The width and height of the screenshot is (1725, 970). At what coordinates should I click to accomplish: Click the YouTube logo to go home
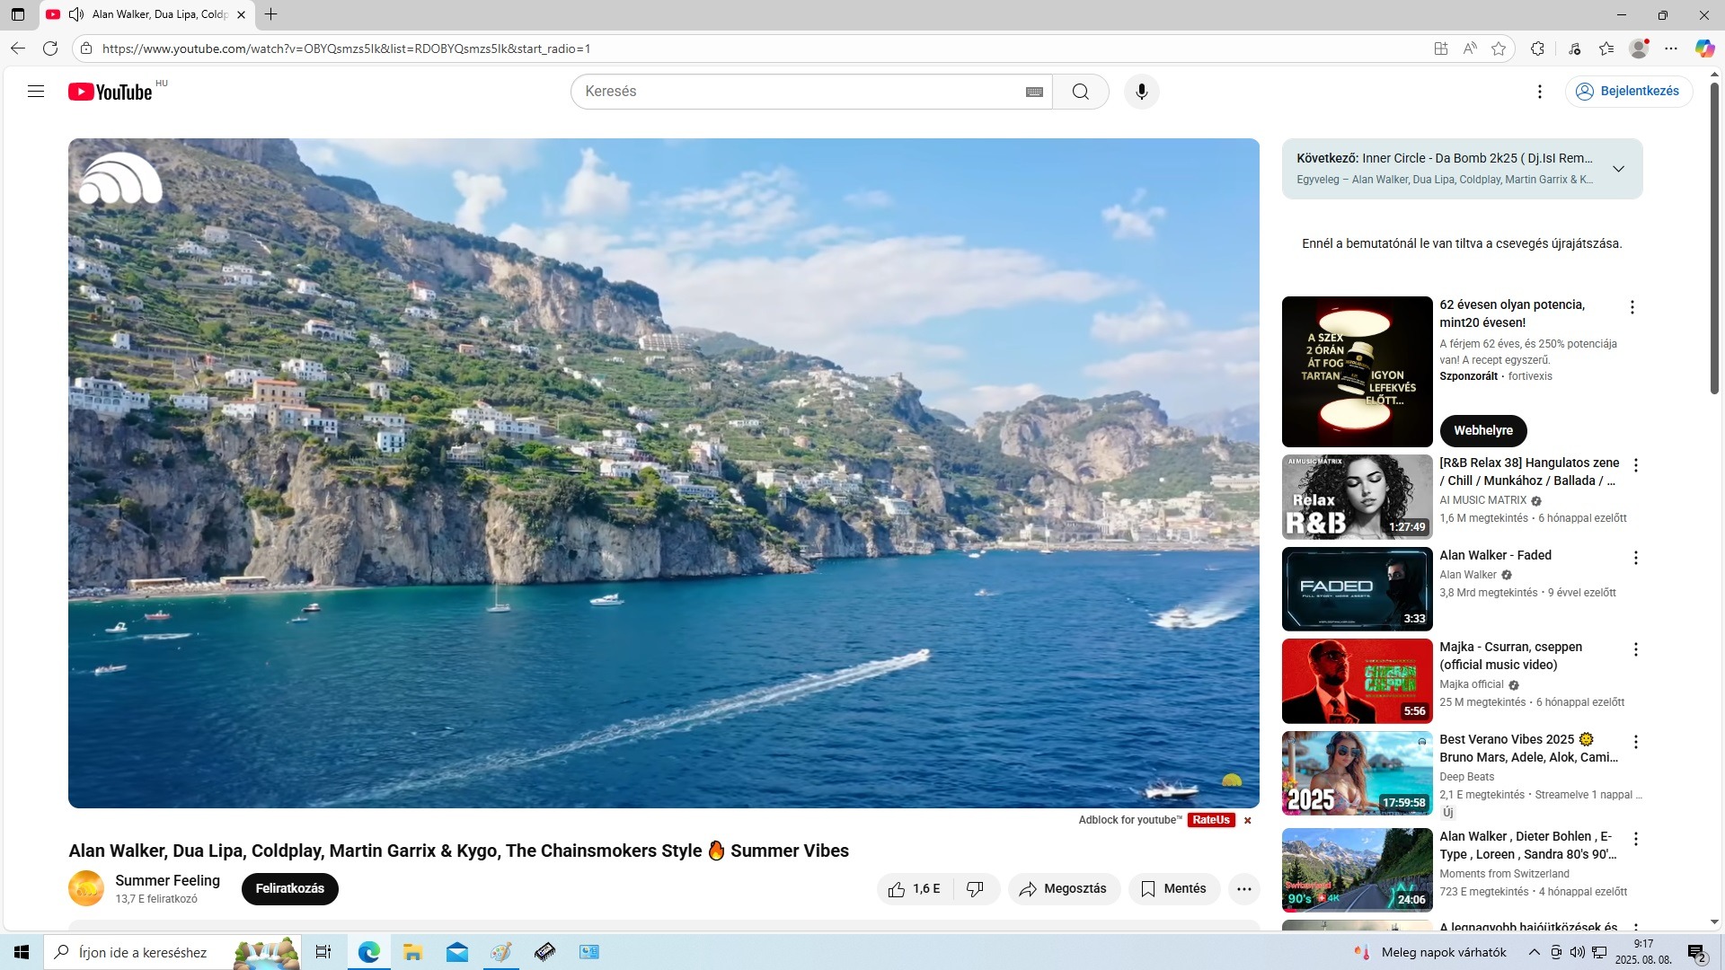111,92
